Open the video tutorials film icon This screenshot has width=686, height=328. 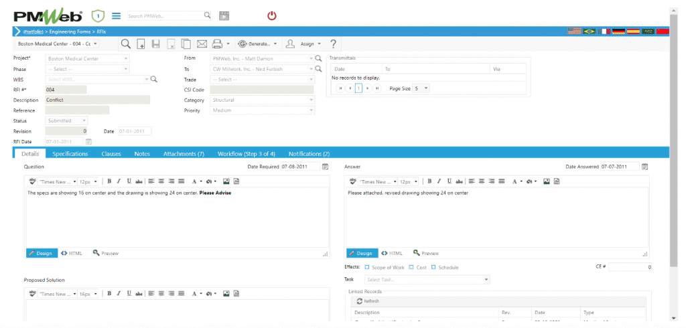[224, 16]
